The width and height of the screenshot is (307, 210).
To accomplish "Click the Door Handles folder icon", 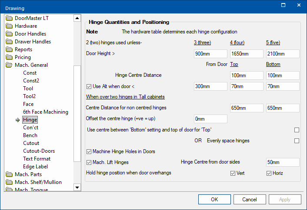I will [x=9, y=34].
